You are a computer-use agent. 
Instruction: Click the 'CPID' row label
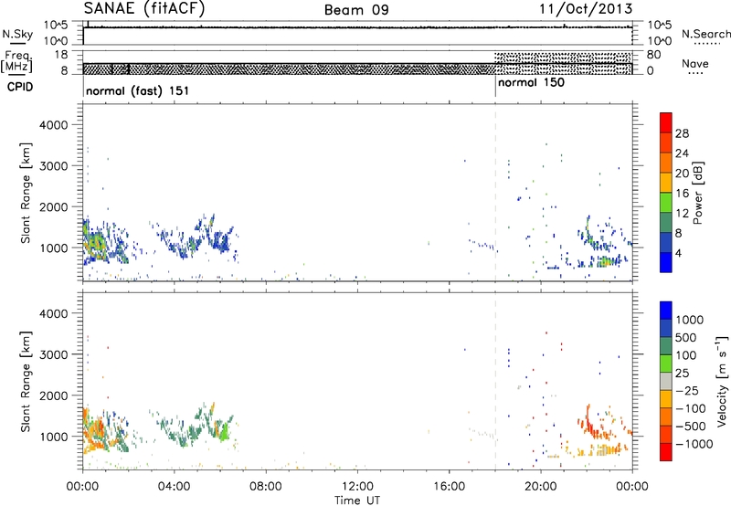(20, 87)
